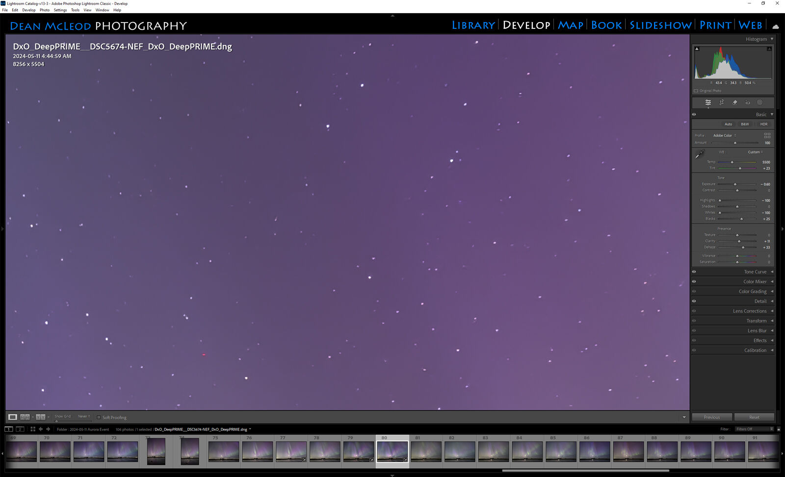Select filmstrip thumbnail 75
Viewport: 785px width, 477px height.
[223, 452]
